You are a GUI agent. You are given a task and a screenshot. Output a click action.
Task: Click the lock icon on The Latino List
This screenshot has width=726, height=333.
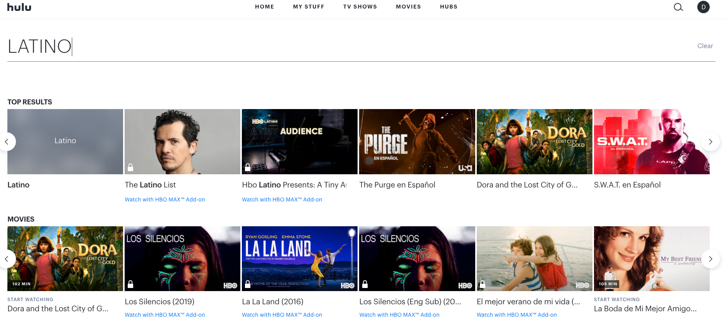(130, 167)
